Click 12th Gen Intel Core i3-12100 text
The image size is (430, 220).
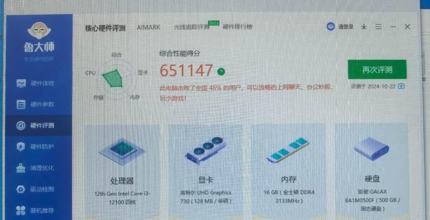point(122,198)
